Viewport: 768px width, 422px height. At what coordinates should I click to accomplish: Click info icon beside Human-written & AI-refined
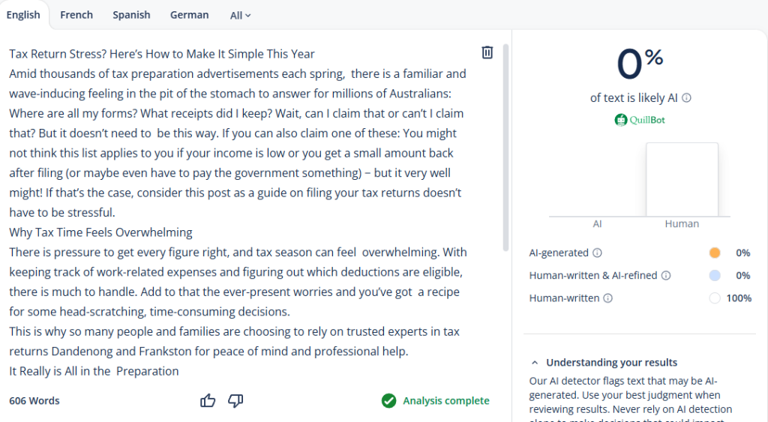click(666, 275)
